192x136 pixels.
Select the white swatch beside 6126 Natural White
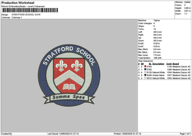145,72
